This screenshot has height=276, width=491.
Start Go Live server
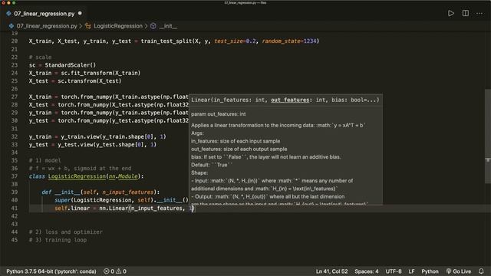(459, 271)
